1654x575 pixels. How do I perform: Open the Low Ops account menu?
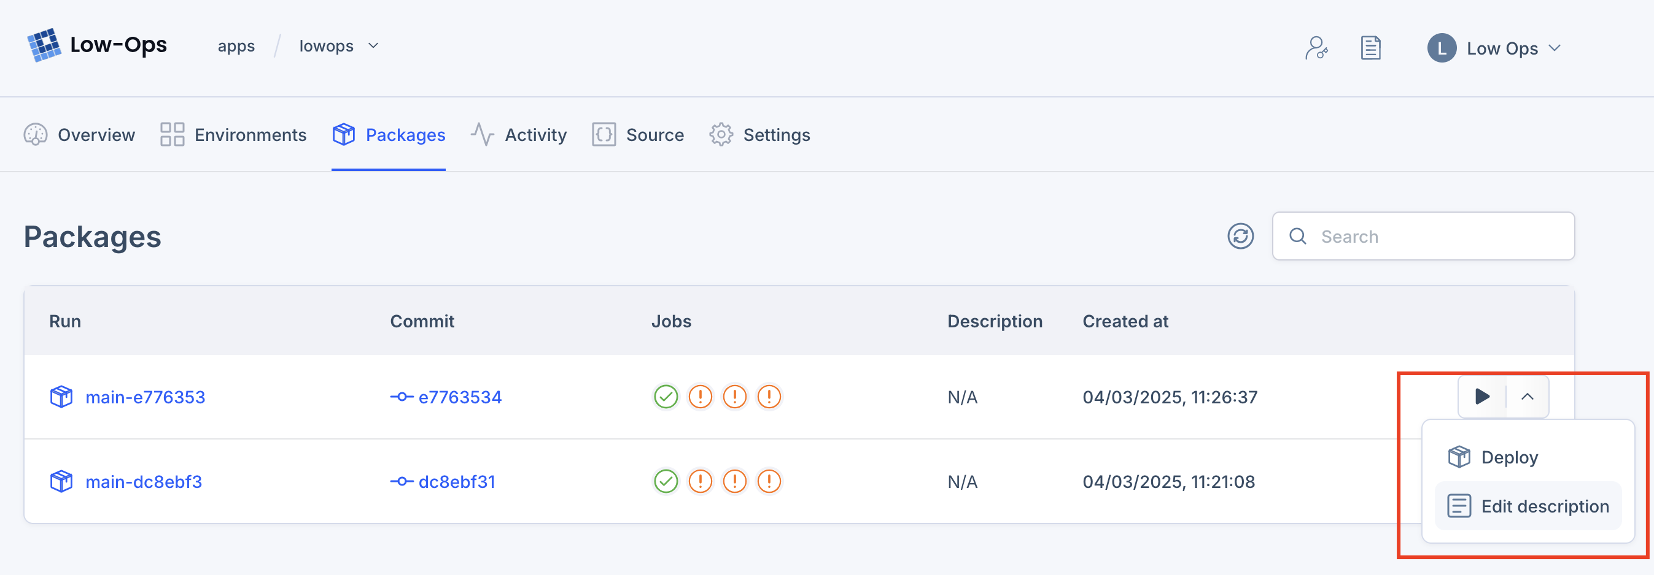tap(1502, 48)
